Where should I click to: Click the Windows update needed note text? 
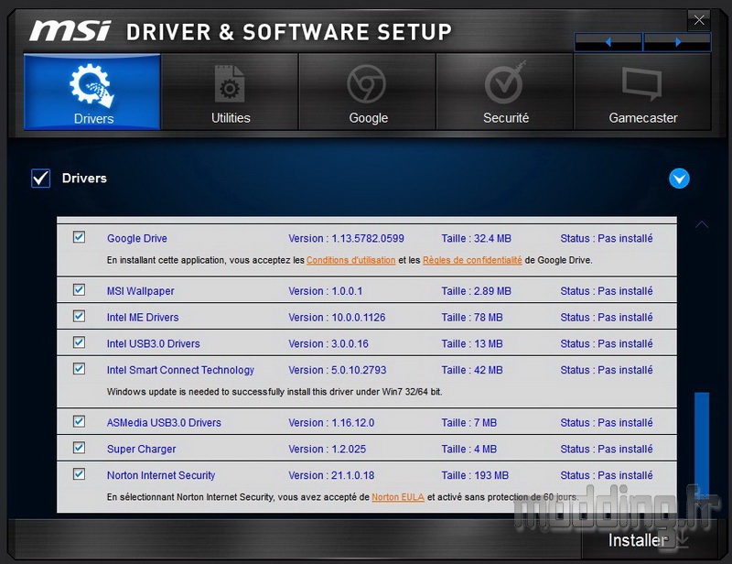pyautogui.click(x=274, y=392)
